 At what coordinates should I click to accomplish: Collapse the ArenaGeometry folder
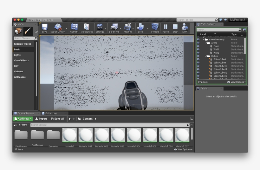click(x=204, y=39)
